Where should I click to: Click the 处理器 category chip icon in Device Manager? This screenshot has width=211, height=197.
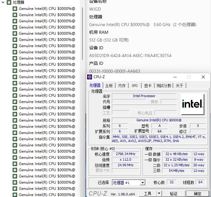[x=9, y=2]
